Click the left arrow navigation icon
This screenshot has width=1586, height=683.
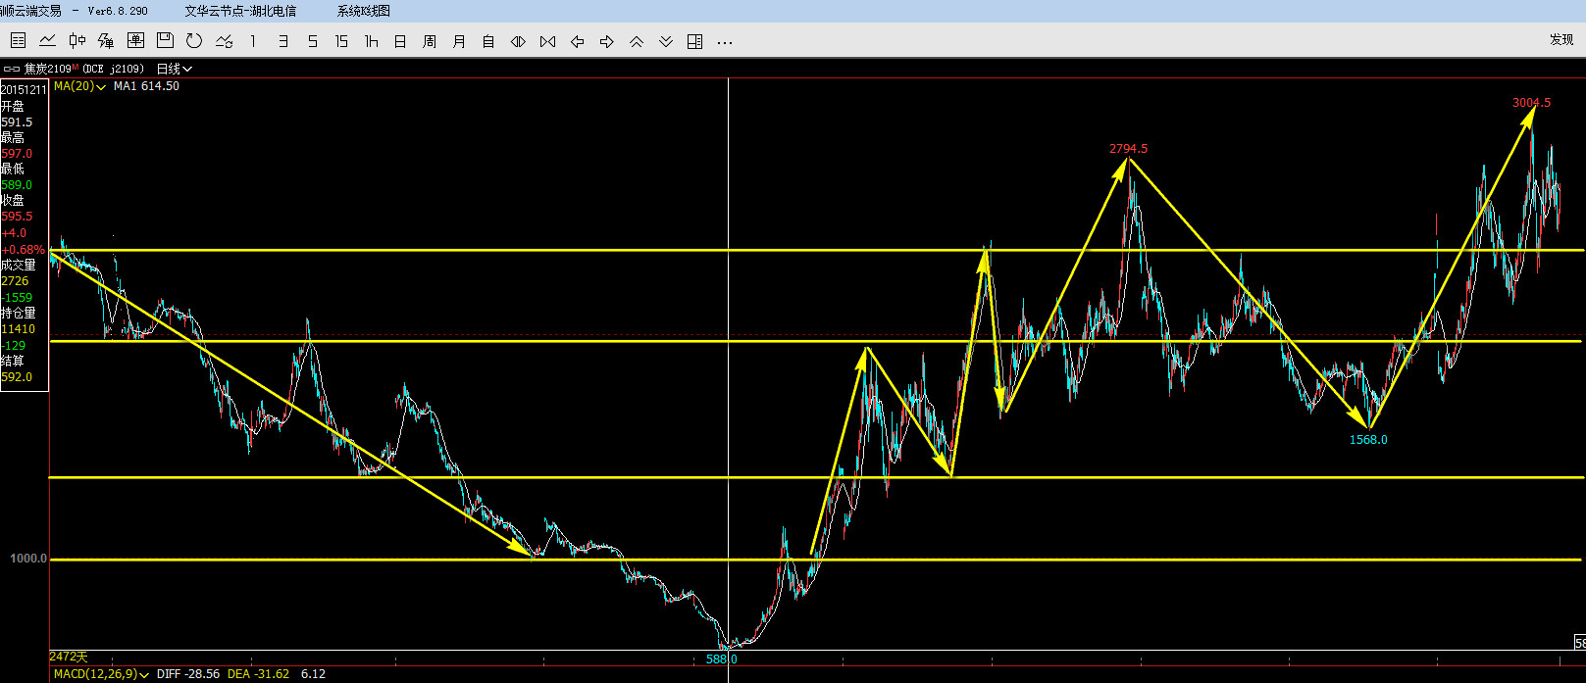[577, 41]
